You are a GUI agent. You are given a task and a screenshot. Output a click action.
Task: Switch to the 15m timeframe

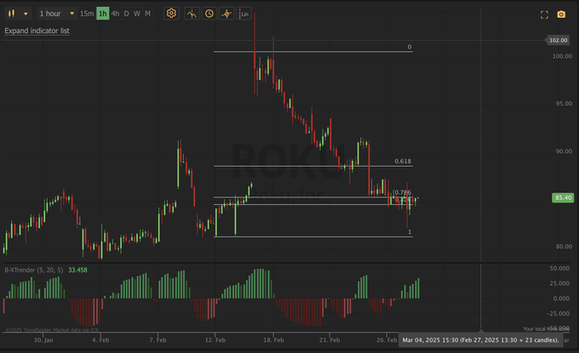[x=87, y=14]
